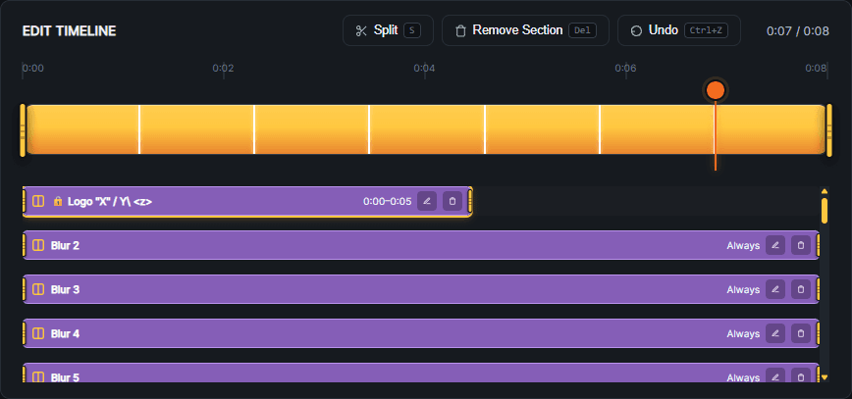Edit Blur 5 with its pencil icon

(x=775, y=375)
